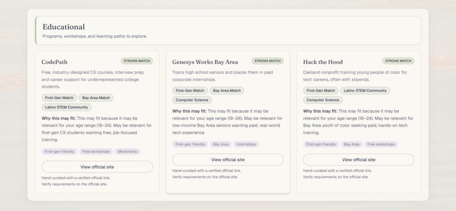
Task: Click 'Why this may fit' text in Genesys Works card
Action: [x=190, y=111]
